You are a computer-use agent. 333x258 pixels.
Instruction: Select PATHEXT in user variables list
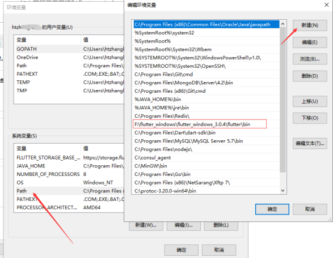click(x=69, y=74)
